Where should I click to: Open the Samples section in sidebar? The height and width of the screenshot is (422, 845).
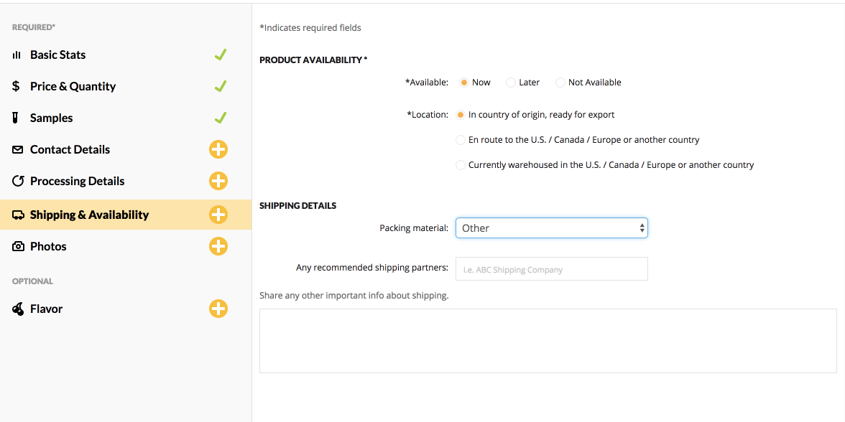[x=51, y=118]
